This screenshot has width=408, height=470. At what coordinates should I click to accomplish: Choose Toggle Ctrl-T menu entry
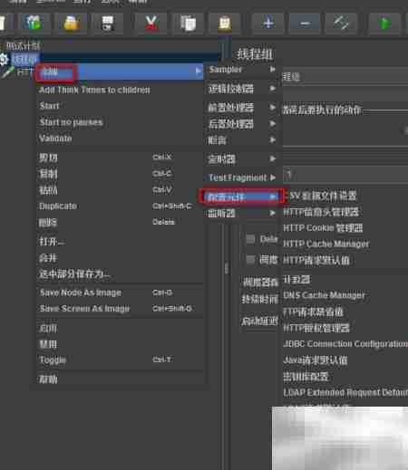pyautogui.click(x=119, y=360)
